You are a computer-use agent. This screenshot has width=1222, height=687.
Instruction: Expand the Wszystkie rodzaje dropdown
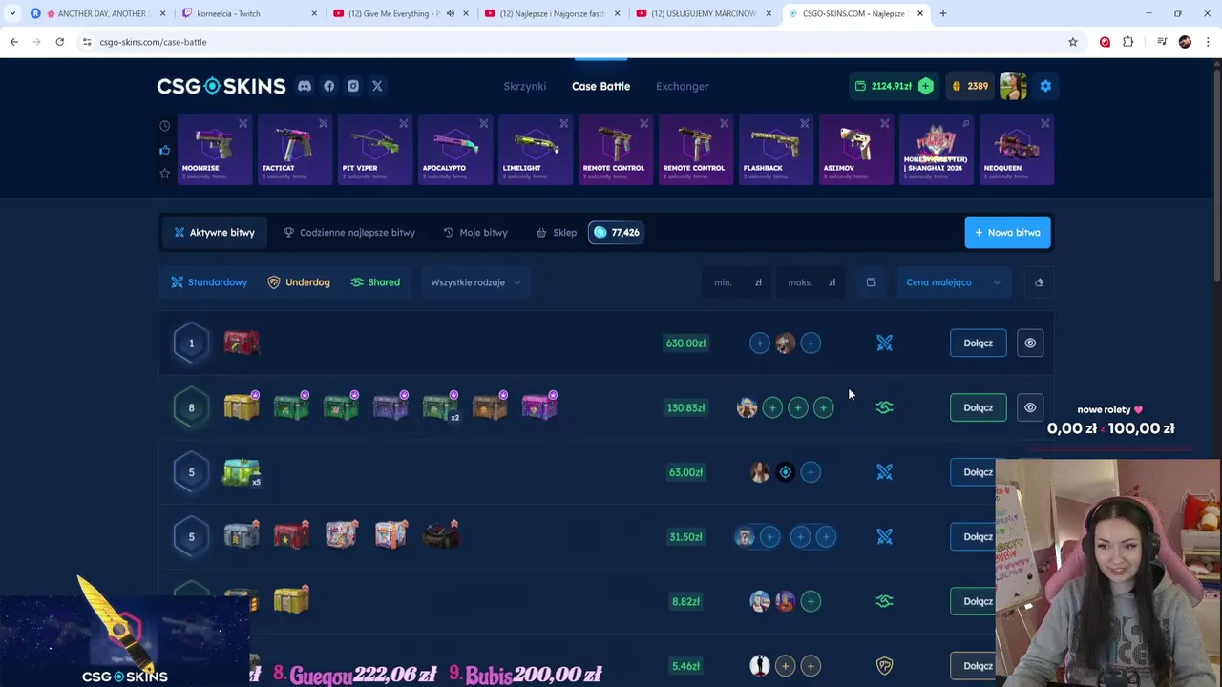475,282
